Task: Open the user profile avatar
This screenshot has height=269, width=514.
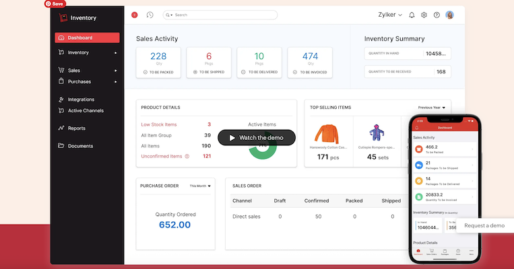Action: pyautogui.click(x=450, y=15)
